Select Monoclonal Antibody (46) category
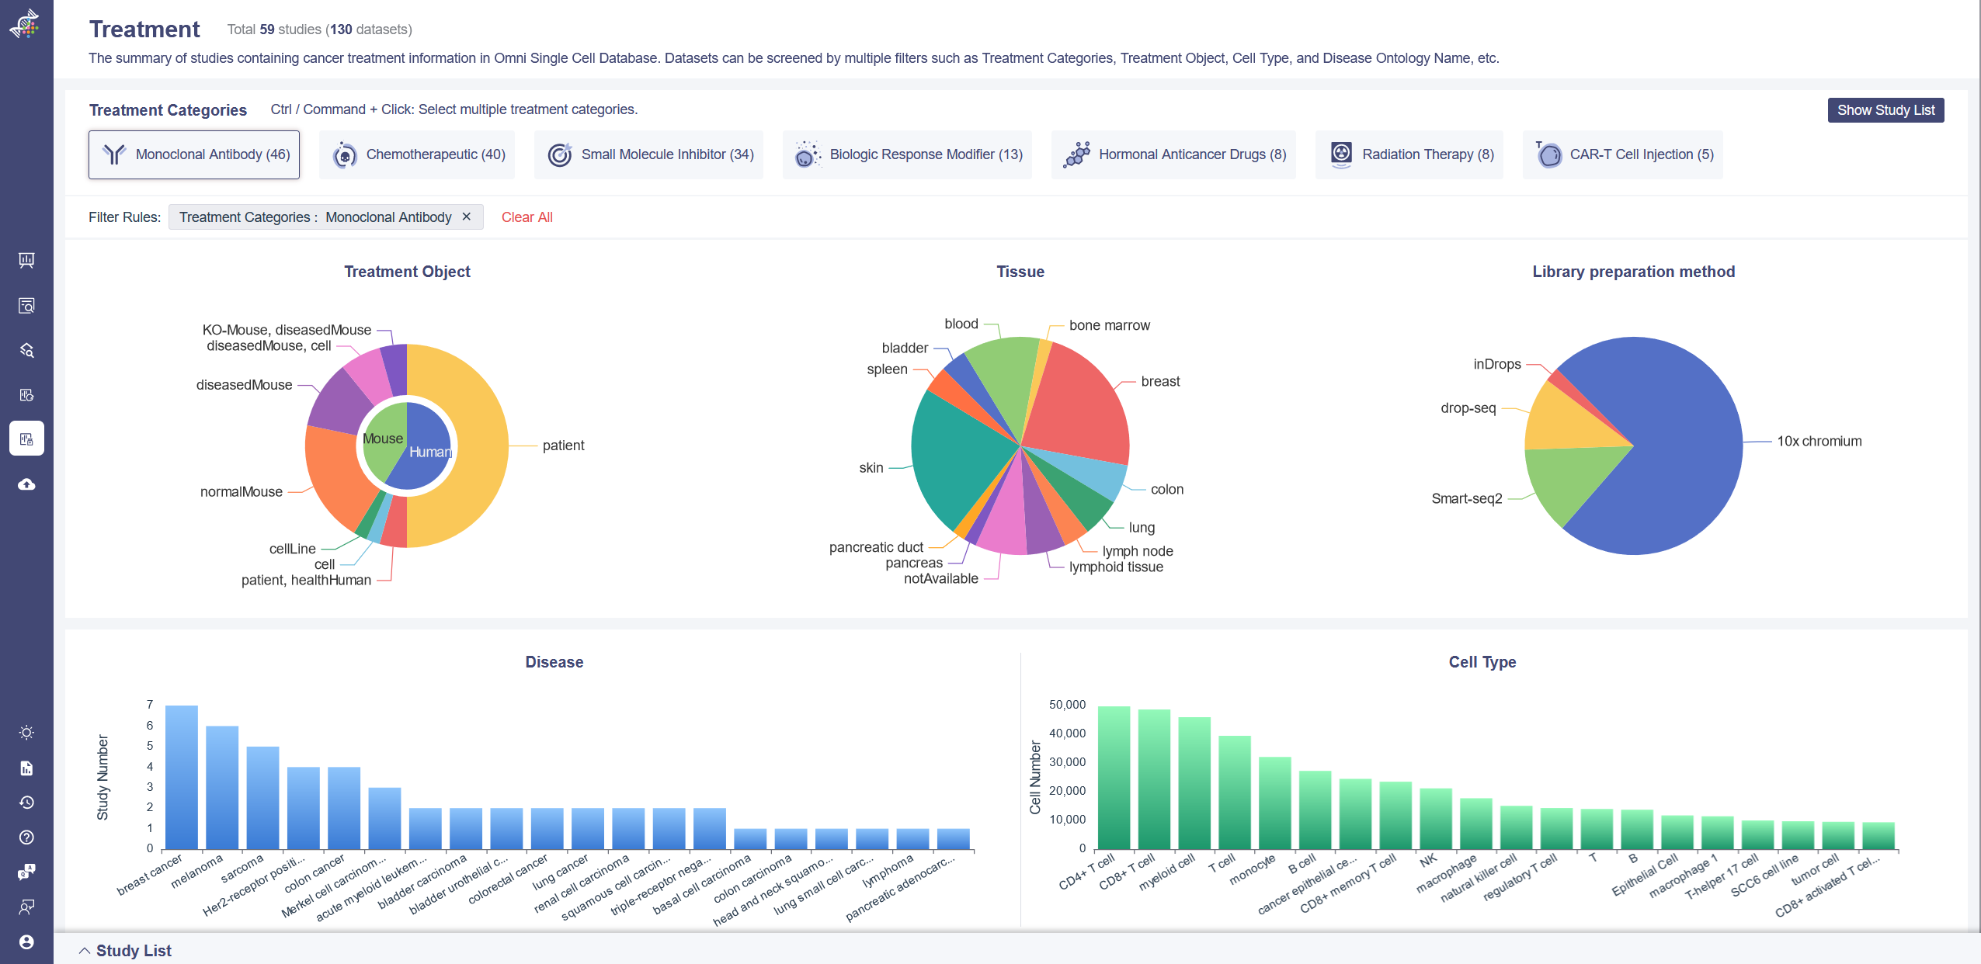 pos(194,154)
